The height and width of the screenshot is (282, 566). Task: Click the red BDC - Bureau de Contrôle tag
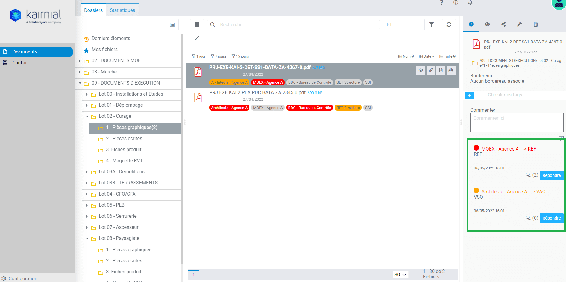pos(309,108)
